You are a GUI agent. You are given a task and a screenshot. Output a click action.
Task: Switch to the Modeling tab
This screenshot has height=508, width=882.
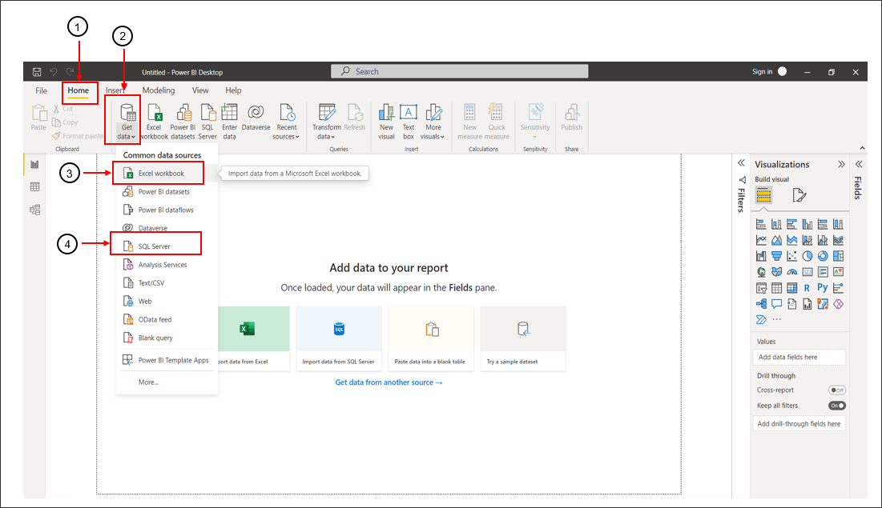click(159, 90)
